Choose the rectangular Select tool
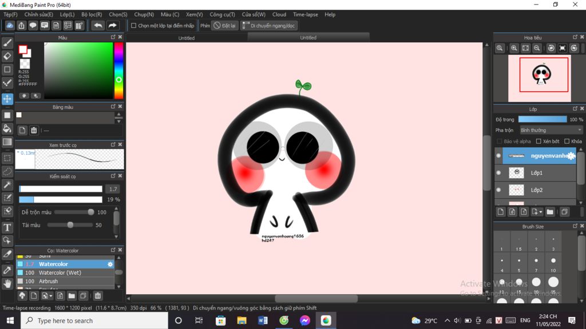This screenshot has width=586, height=329. coord(7,158)
